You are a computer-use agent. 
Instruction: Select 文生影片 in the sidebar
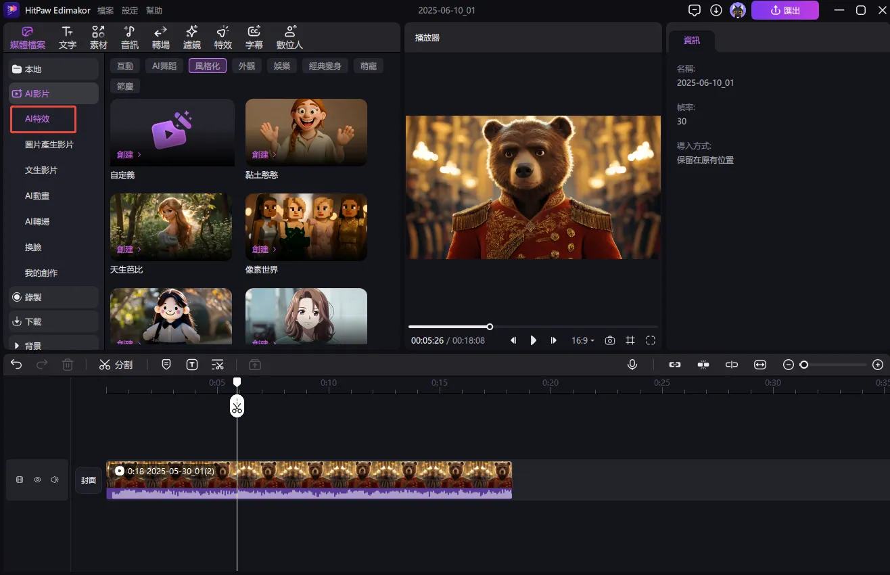[41, 170]
